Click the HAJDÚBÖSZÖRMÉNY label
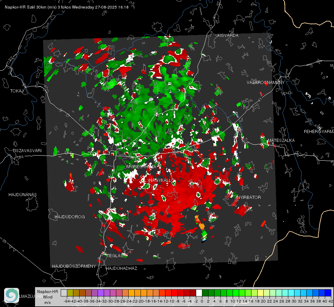 [x=74, y=266]
